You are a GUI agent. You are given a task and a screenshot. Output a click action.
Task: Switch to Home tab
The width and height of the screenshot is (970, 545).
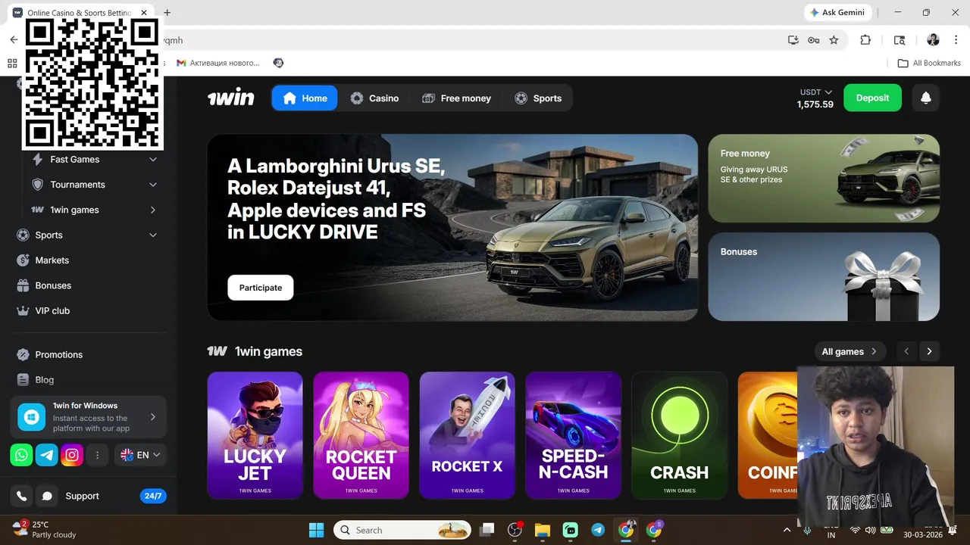click(305, 98)
